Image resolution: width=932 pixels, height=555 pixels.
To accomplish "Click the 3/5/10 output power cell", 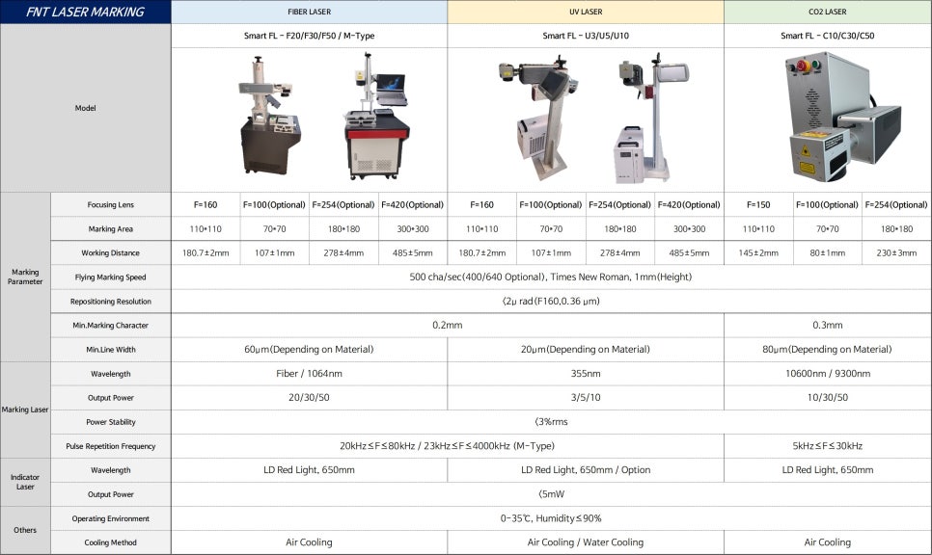I will 586,398.
